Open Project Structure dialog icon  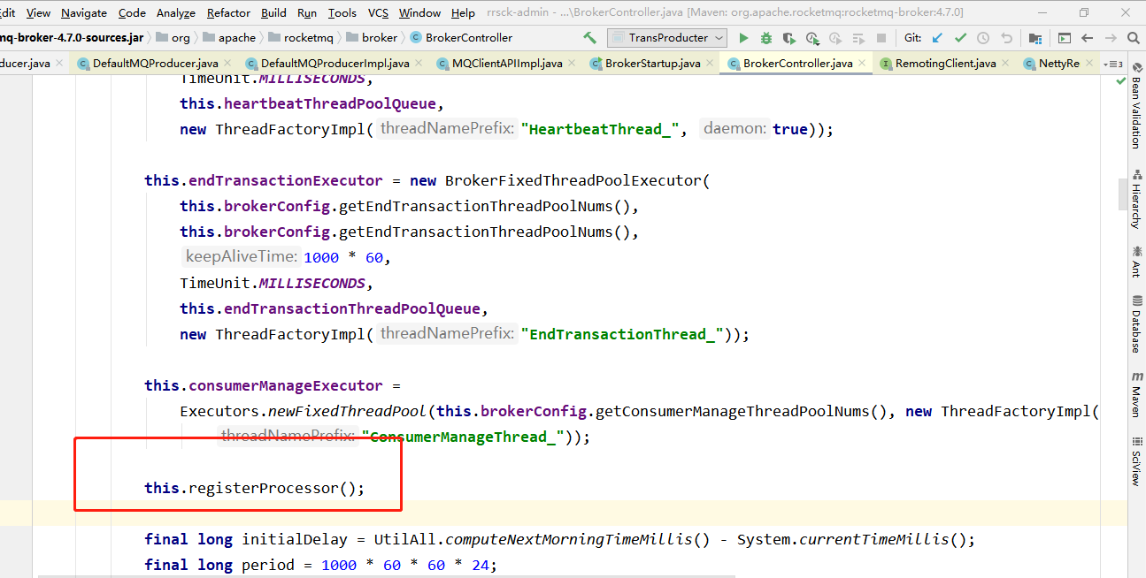(1035, 38)
